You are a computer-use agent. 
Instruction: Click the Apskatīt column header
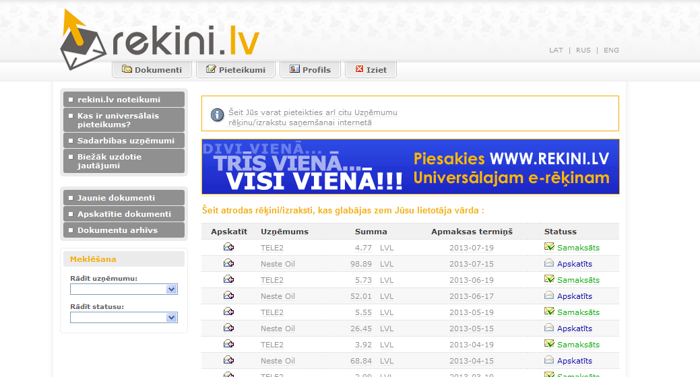[229, 232]
